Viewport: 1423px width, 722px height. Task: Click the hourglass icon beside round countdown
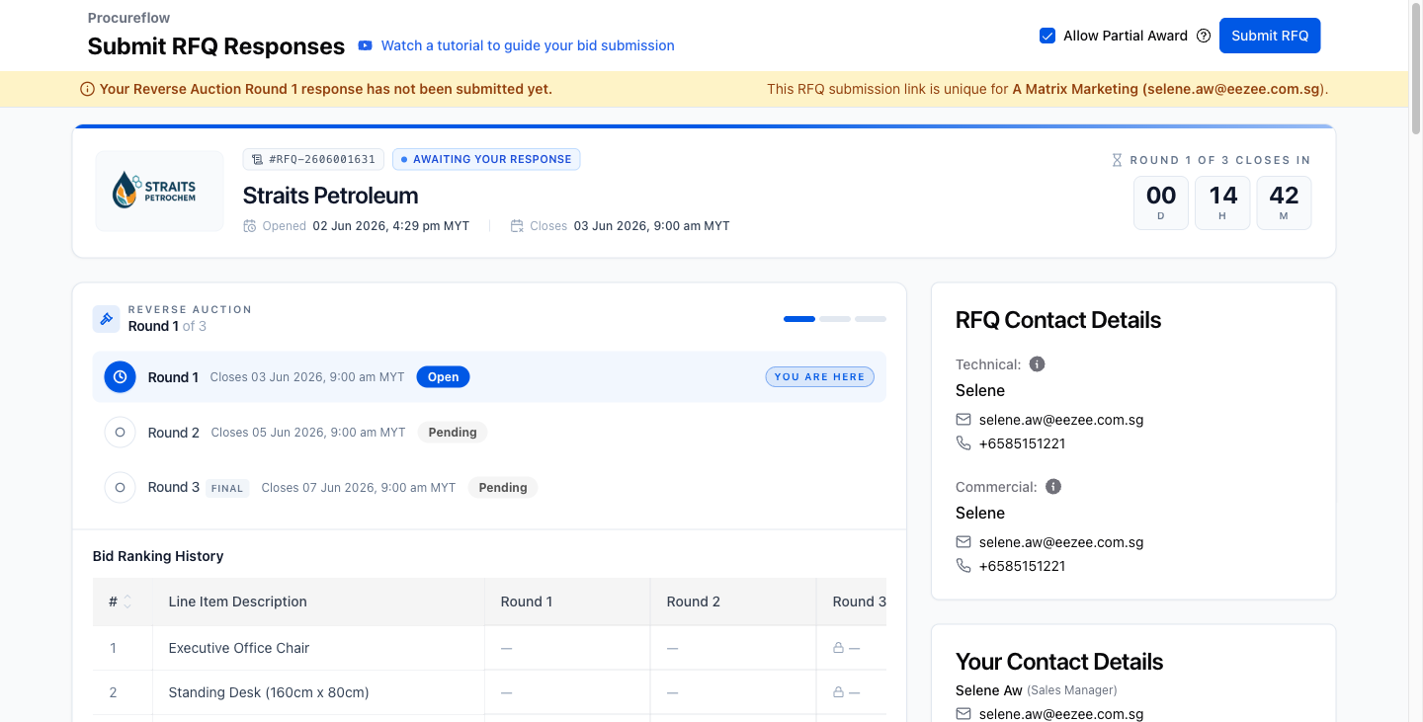[x=1118, y=160]
